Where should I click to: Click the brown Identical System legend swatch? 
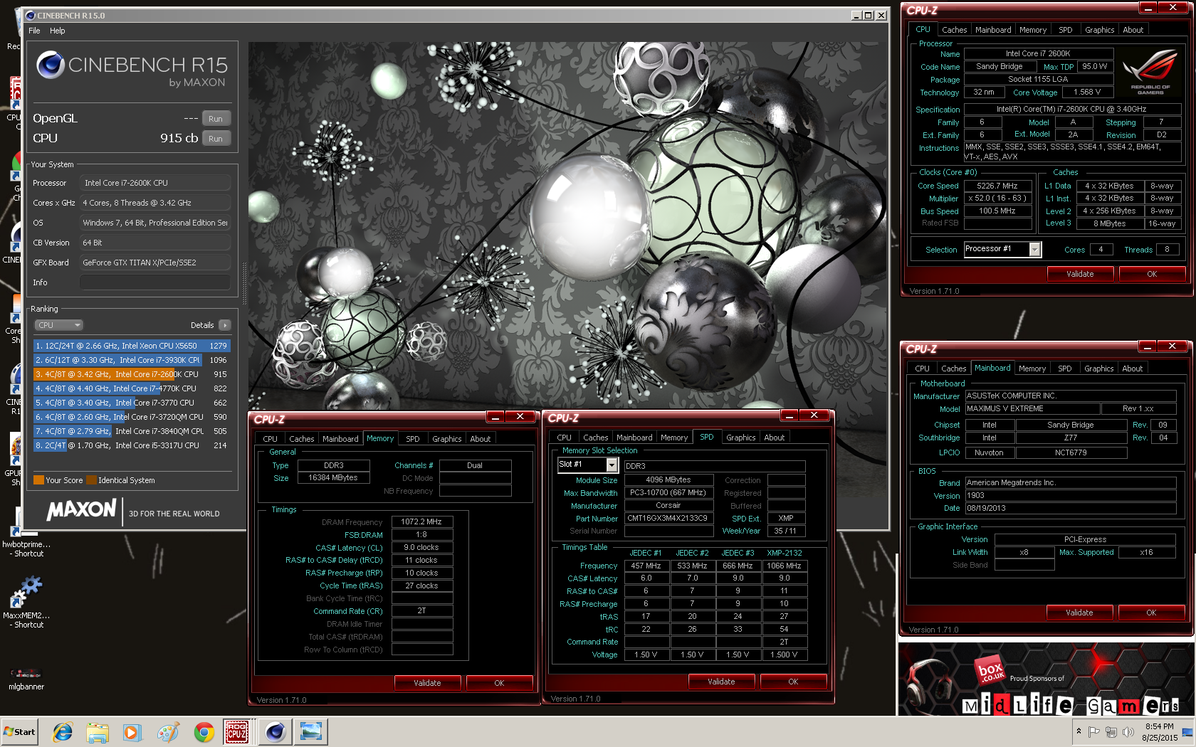click(x=91, y=480)
